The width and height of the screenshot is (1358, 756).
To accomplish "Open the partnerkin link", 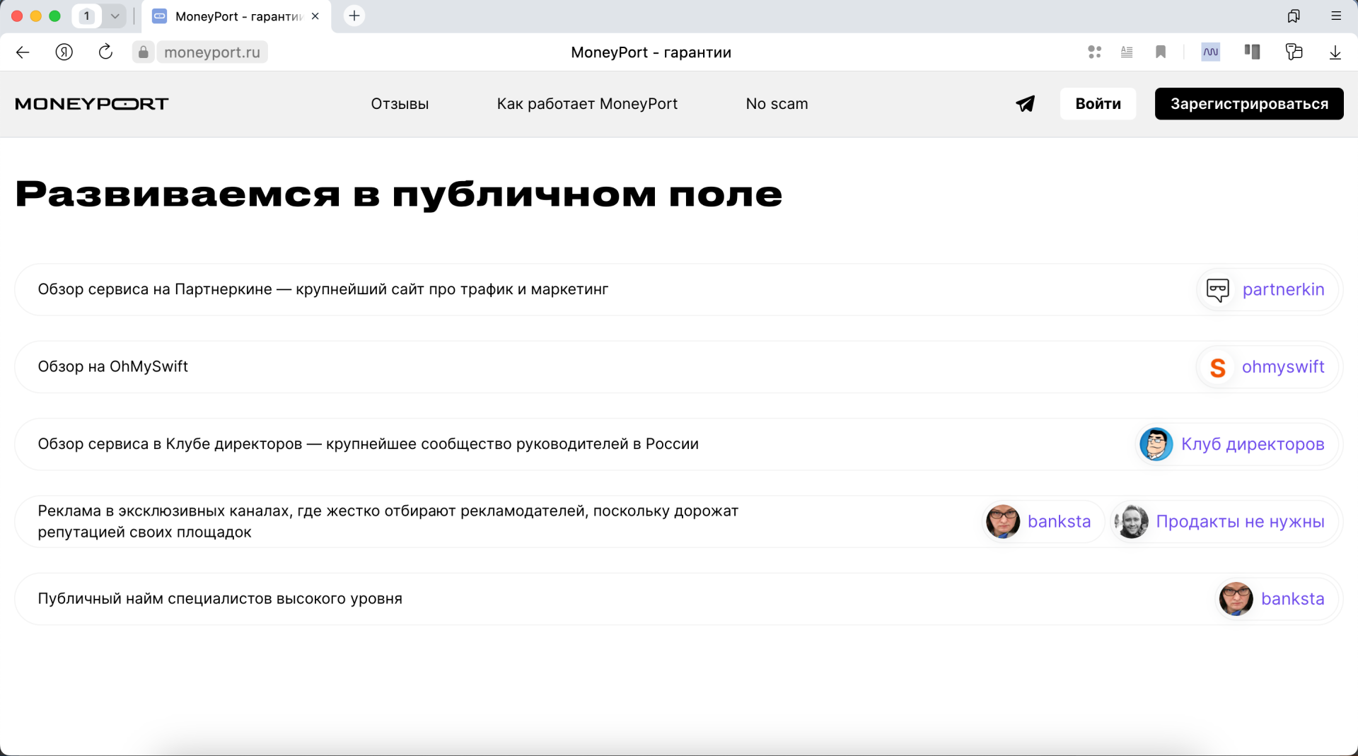I will tap(1283, 290).
